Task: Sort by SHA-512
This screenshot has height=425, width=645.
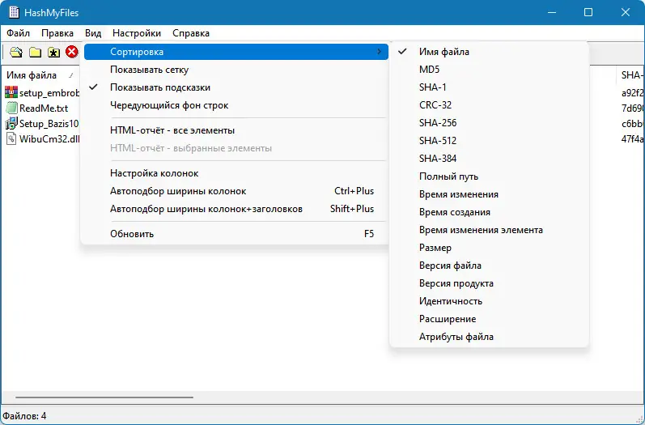Action: (x=489, y=141)
